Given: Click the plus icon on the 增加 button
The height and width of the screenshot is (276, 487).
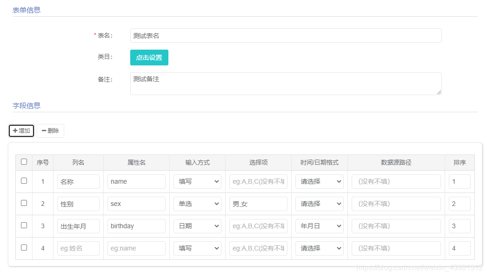Looking at the screenshot, I should tap(15, 130).
